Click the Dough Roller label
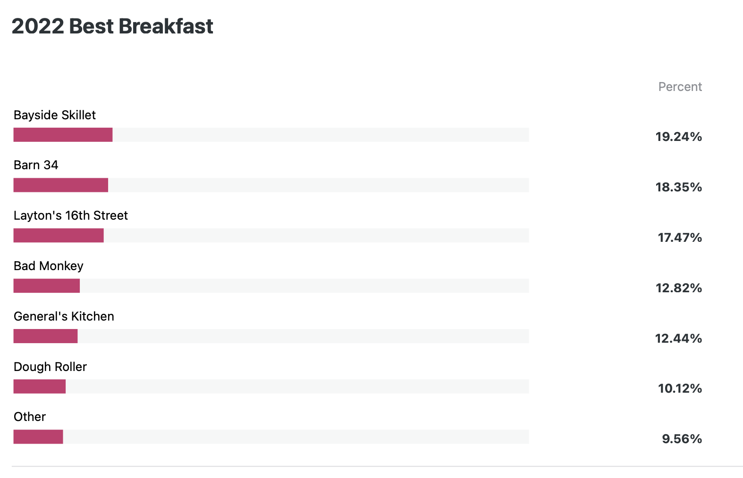 [50, 367]
